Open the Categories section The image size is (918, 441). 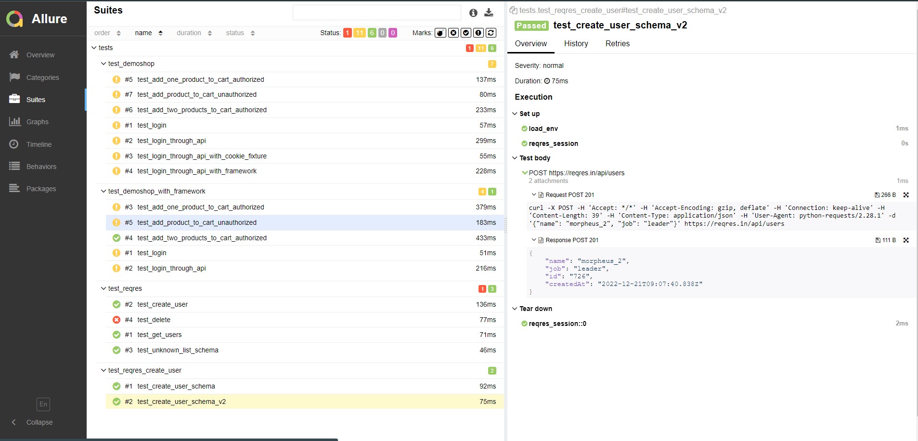point(42,78)
